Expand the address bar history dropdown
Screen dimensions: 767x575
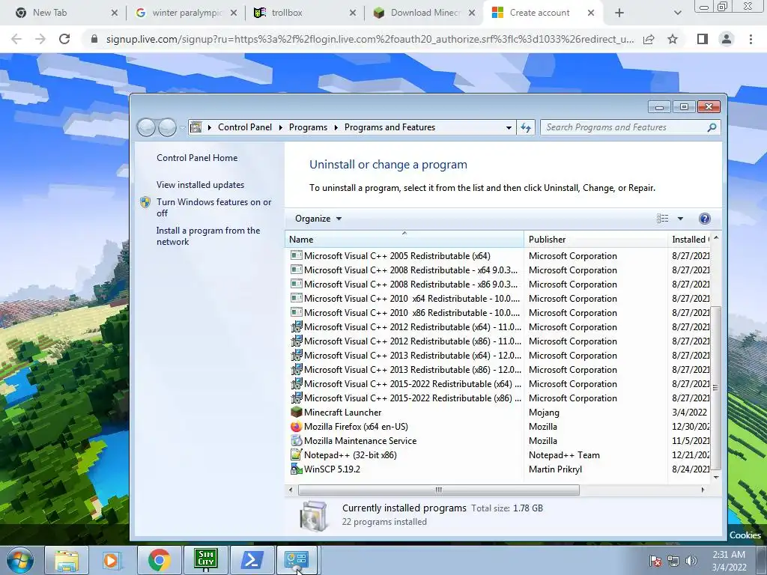(x=509, y=127)
